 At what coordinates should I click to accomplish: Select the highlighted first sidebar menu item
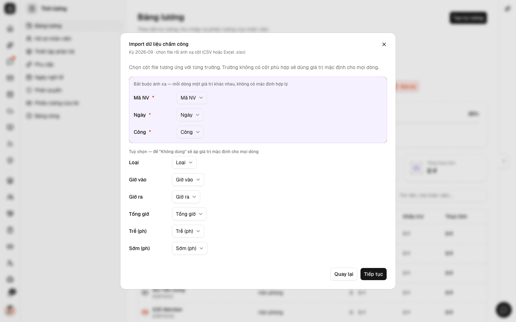click(74, 26)
